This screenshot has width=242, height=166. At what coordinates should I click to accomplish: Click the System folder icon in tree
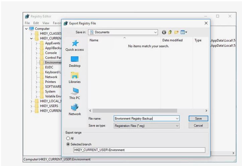pos(42,92)
